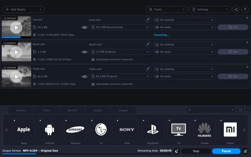Select the PlayStation preset icon

tap(153, 130)
